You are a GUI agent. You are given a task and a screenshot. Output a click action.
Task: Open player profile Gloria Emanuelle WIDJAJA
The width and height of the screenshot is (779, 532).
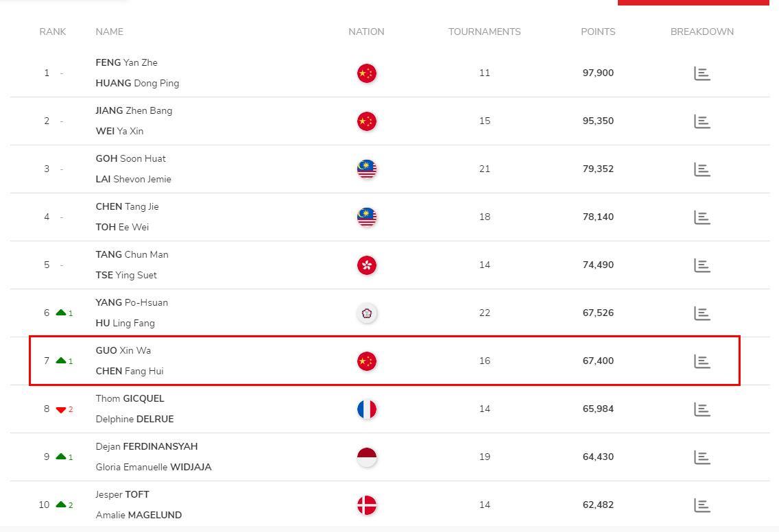[x=154, y=467]
